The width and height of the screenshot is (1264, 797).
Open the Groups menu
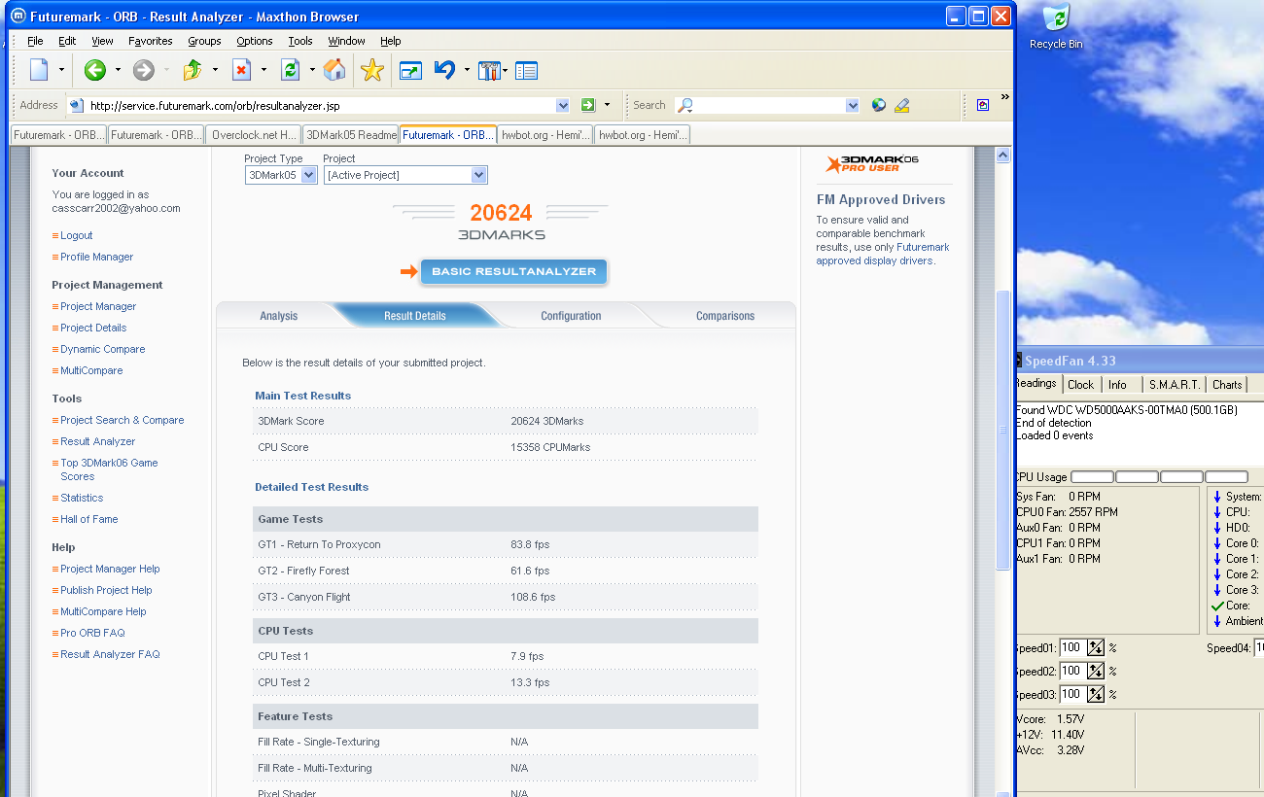click(204, 41)
